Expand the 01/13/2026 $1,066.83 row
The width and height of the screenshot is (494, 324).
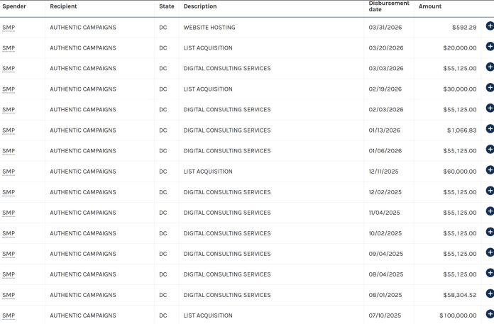coord(490,128)
